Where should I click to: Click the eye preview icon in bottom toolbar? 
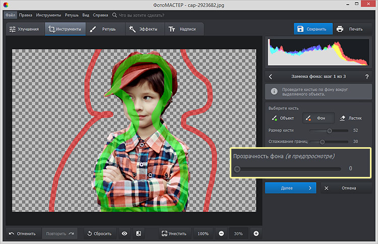[124, 233]
